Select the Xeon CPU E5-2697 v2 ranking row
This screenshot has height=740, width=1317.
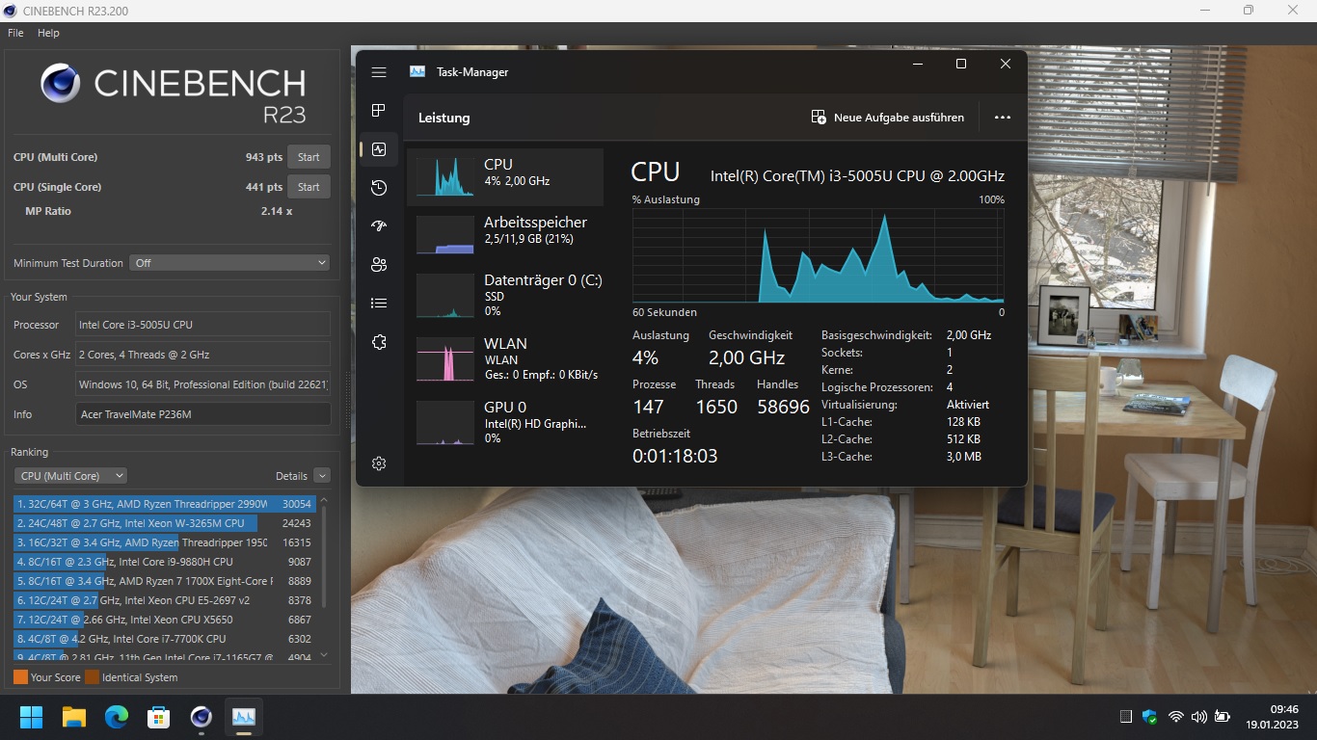pyautogui.click(x=165, y=600)
